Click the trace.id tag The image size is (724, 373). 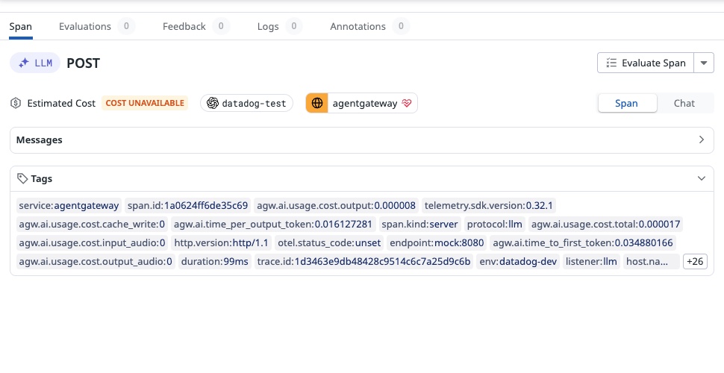363,261
